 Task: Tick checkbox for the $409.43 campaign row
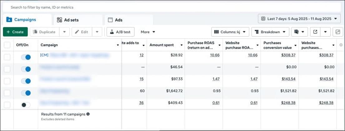point(7,105)
